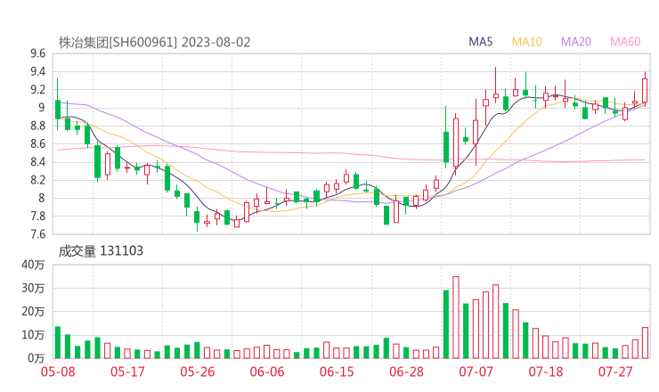The height and width of the screenshot is (392, 659).
Task: Click the 7.8 price axis label
Action: pyautogui.click(x=37, y=216)
